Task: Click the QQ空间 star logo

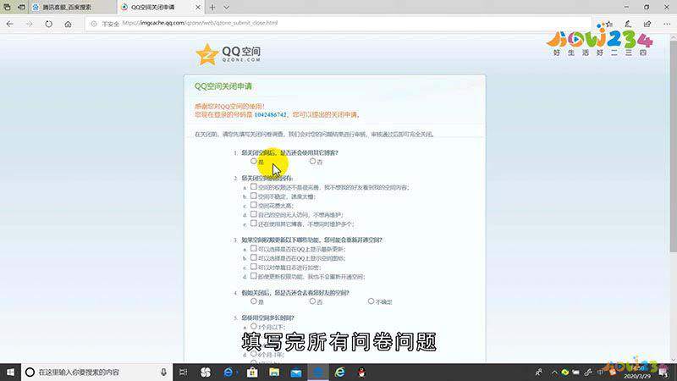Action: pos(206,55)
